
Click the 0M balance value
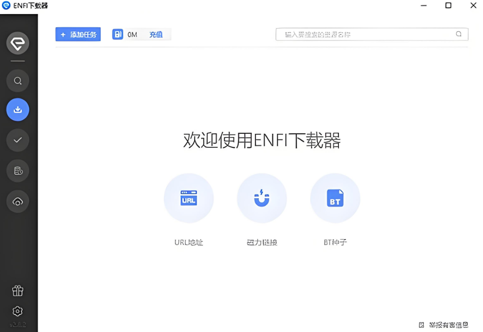click(x=132, y=34)
